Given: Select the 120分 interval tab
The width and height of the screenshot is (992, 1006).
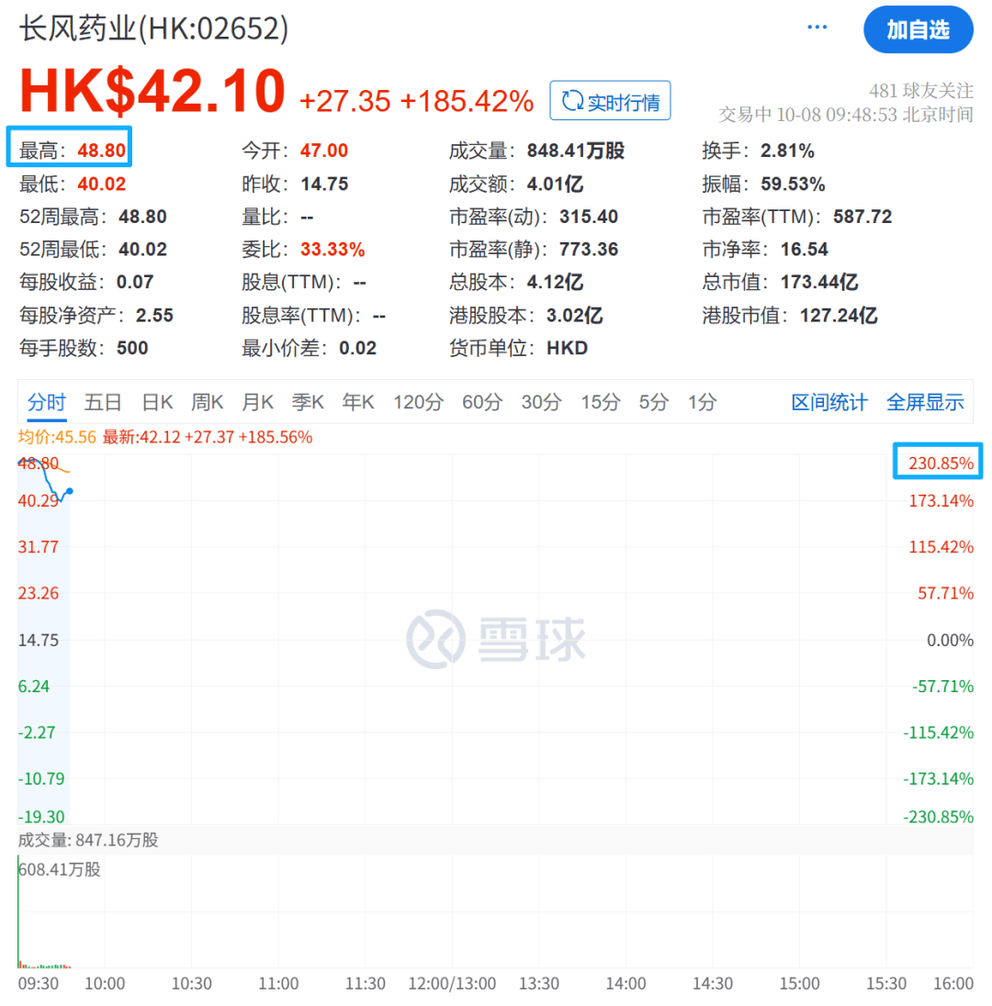Looking at the screenshot, I should point(418,402).
